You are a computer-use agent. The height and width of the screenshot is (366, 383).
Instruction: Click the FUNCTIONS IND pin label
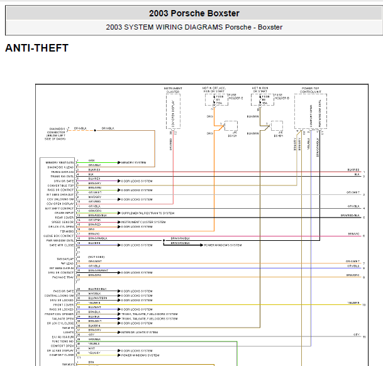[63, 341]
